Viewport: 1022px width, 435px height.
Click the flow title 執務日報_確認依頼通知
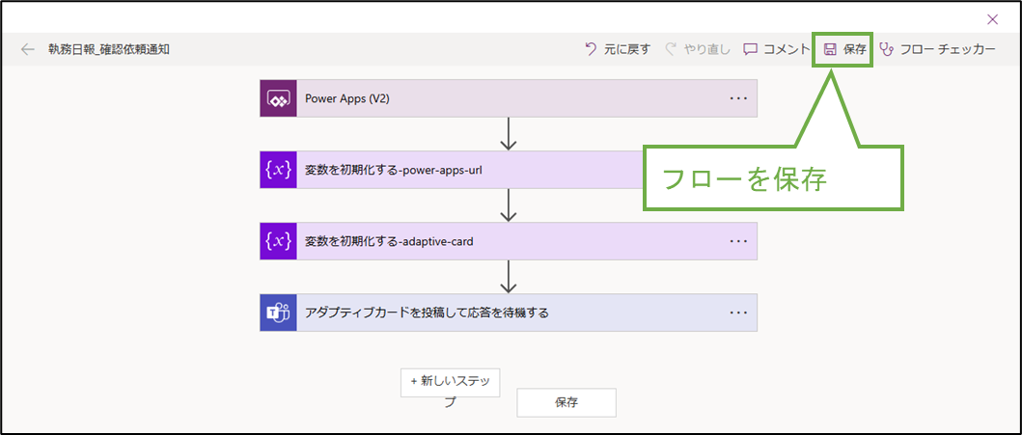click(x=109, y=49)
